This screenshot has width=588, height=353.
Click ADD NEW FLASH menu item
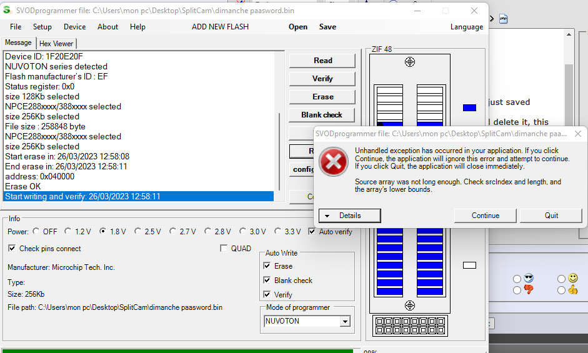[220, 27]
